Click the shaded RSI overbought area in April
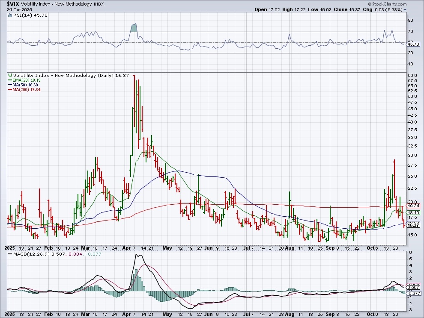Viewport: 424px width, 318px height. 134,28
